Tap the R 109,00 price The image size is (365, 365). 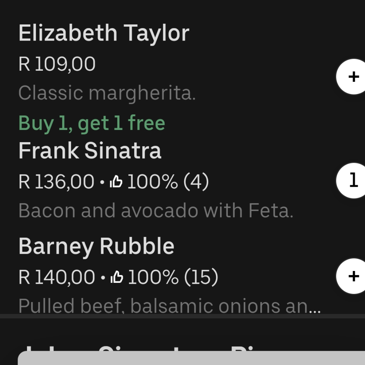(57, 64)
